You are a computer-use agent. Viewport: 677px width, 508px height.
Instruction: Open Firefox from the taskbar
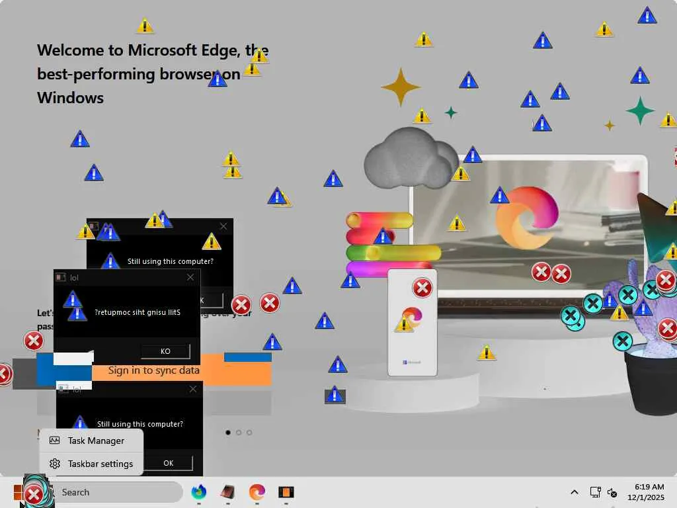coord(198,492)
